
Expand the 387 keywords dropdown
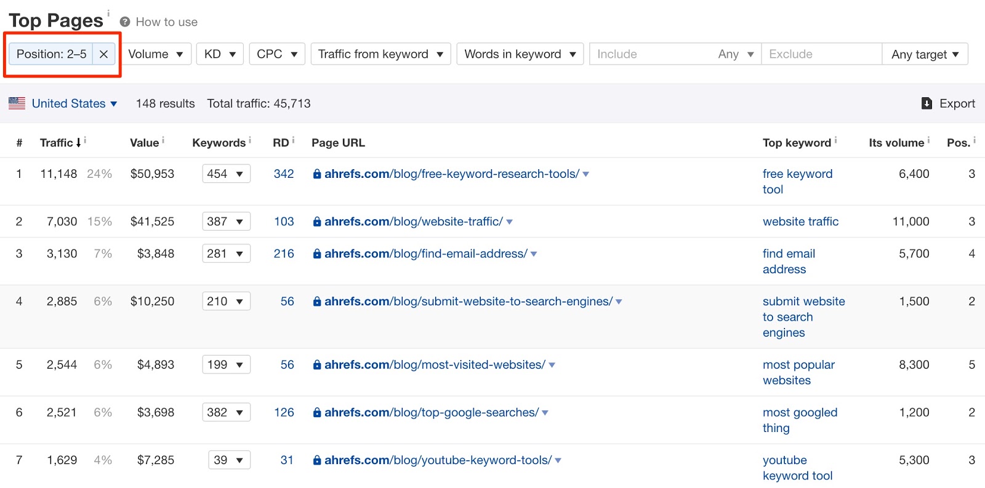[x=226, y=222]
